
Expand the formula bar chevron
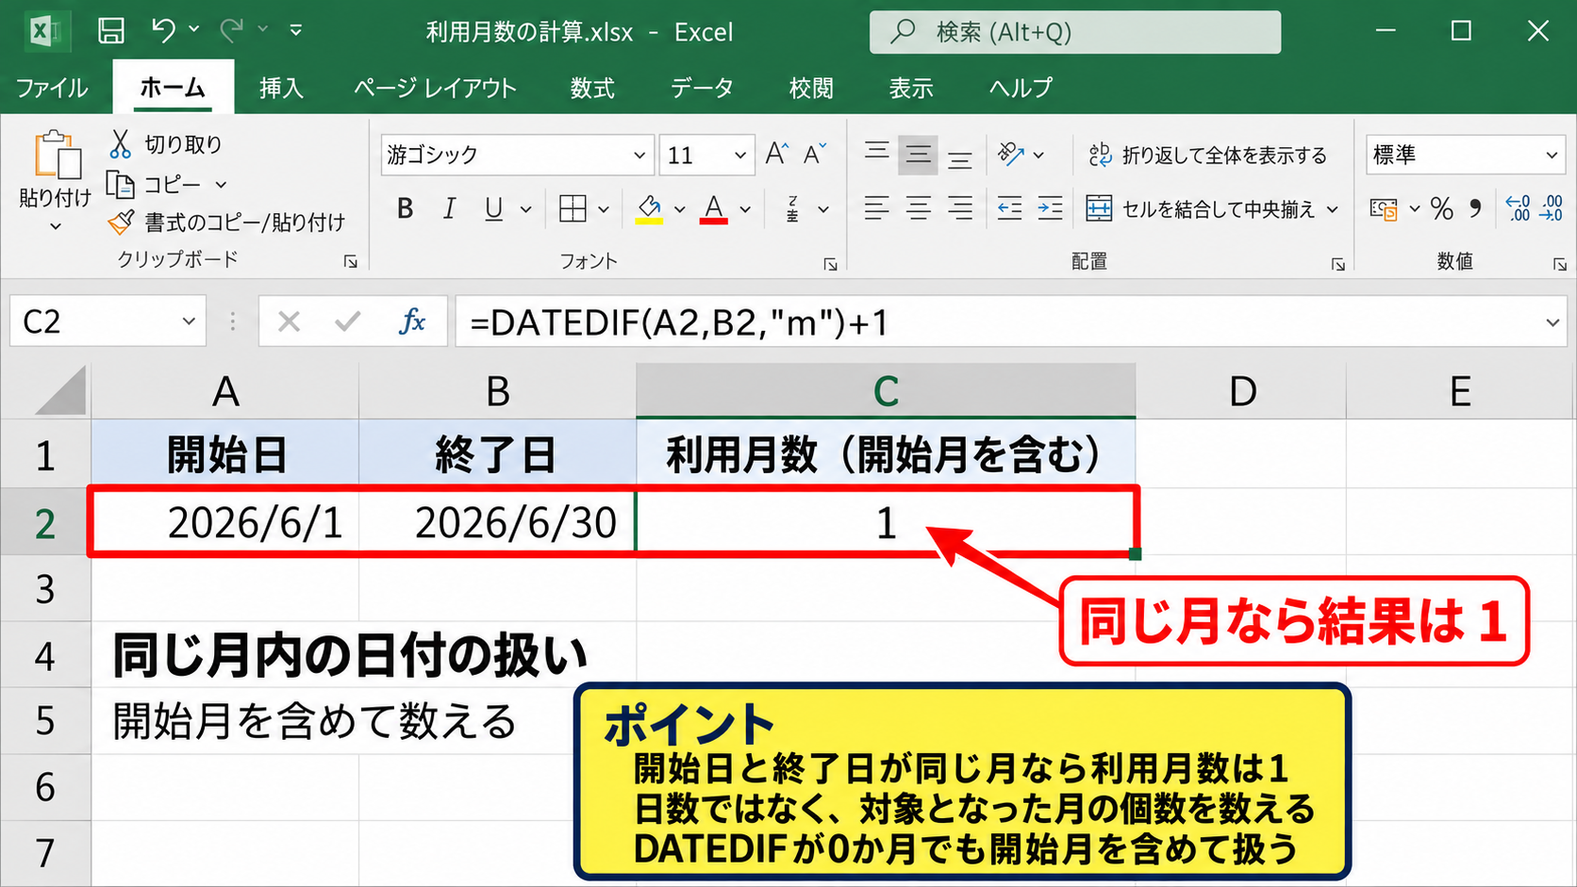pyautogui.click(x=1552, y=322)
